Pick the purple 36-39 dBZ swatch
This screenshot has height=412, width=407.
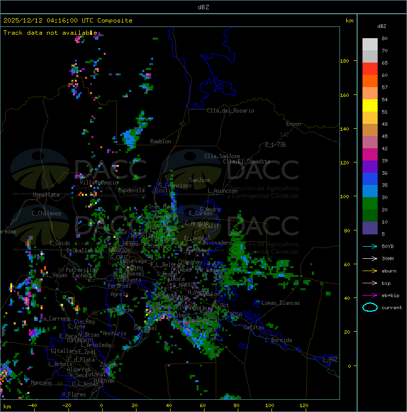pos(370,166)
